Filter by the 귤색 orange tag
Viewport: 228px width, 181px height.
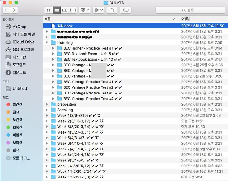click(13, 112)
